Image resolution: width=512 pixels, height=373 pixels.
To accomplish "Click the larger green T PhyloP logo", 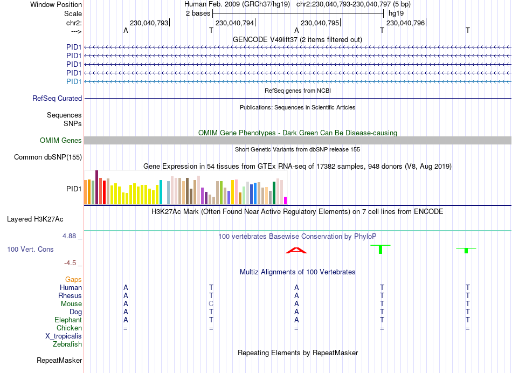I will [x=380, y=249].
